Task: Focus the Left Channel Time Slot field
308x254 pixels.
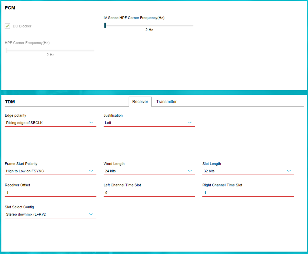Action: (149, 193)
